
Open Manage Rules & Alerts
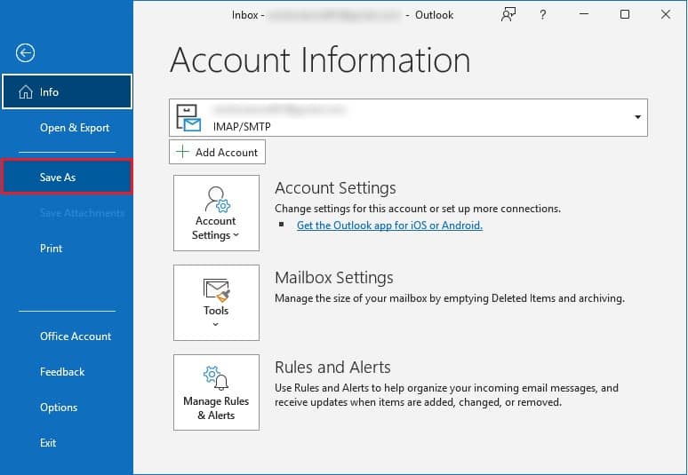[x=216, y=392]
